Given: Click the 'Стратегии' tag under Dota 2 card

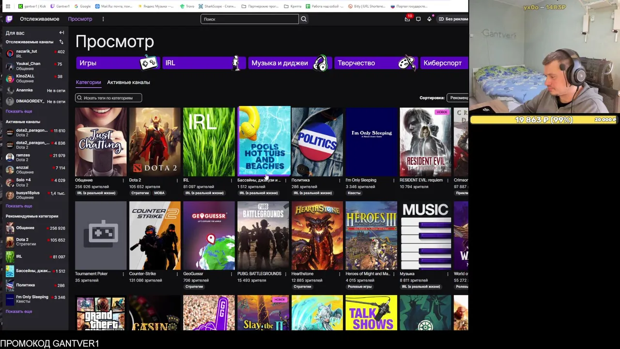Looking at the screenshot, I should click(140, 193).
